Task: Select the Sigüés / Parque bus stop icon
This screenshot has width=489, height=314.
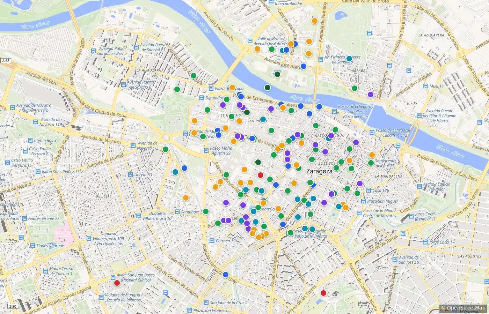Action: pyautogui.click(x=32, y=246)
